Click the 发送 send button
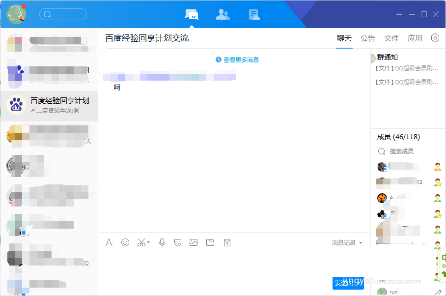This screenshot has height=296, width=446. (348, 283)
